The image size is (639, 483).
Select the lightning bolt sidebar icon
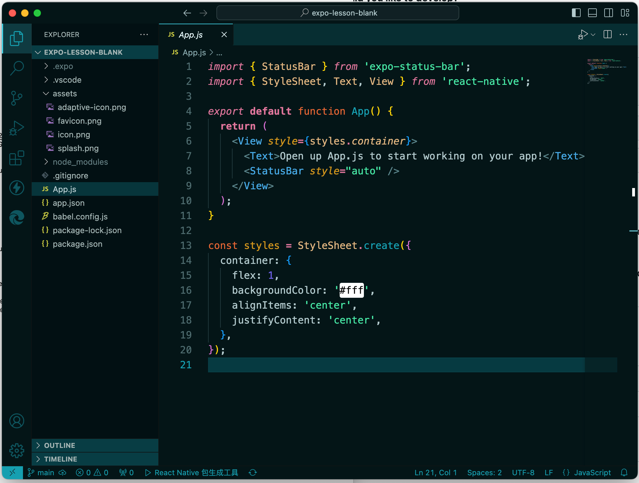16,188
